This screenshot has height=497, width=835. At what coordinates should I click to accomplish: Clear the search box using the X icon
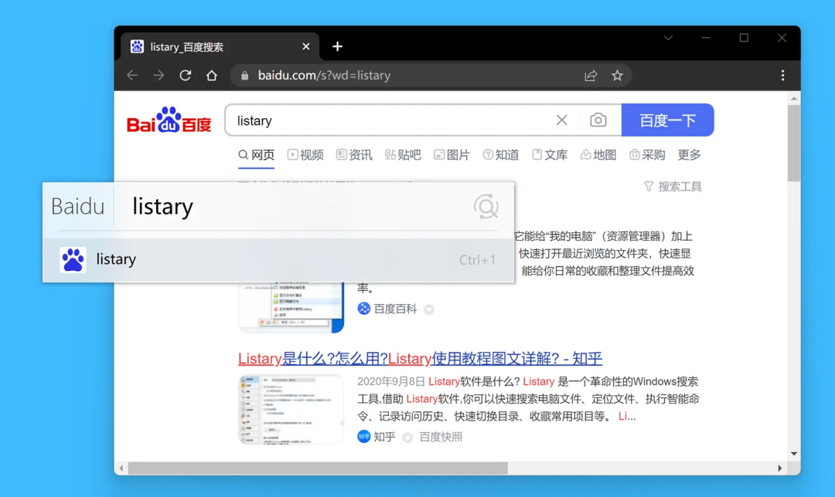click(x=562, y=120)
